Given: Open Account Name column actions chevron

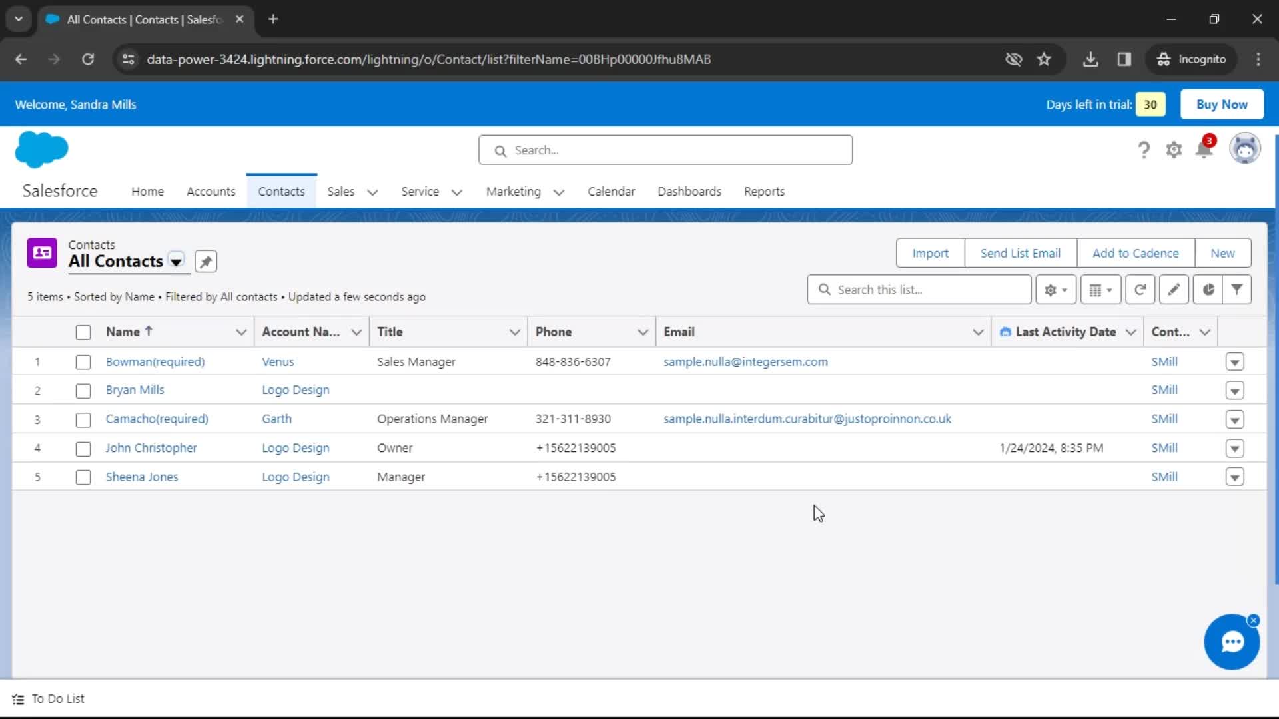Looking at the screenshot, I should [x=356, y=332].
